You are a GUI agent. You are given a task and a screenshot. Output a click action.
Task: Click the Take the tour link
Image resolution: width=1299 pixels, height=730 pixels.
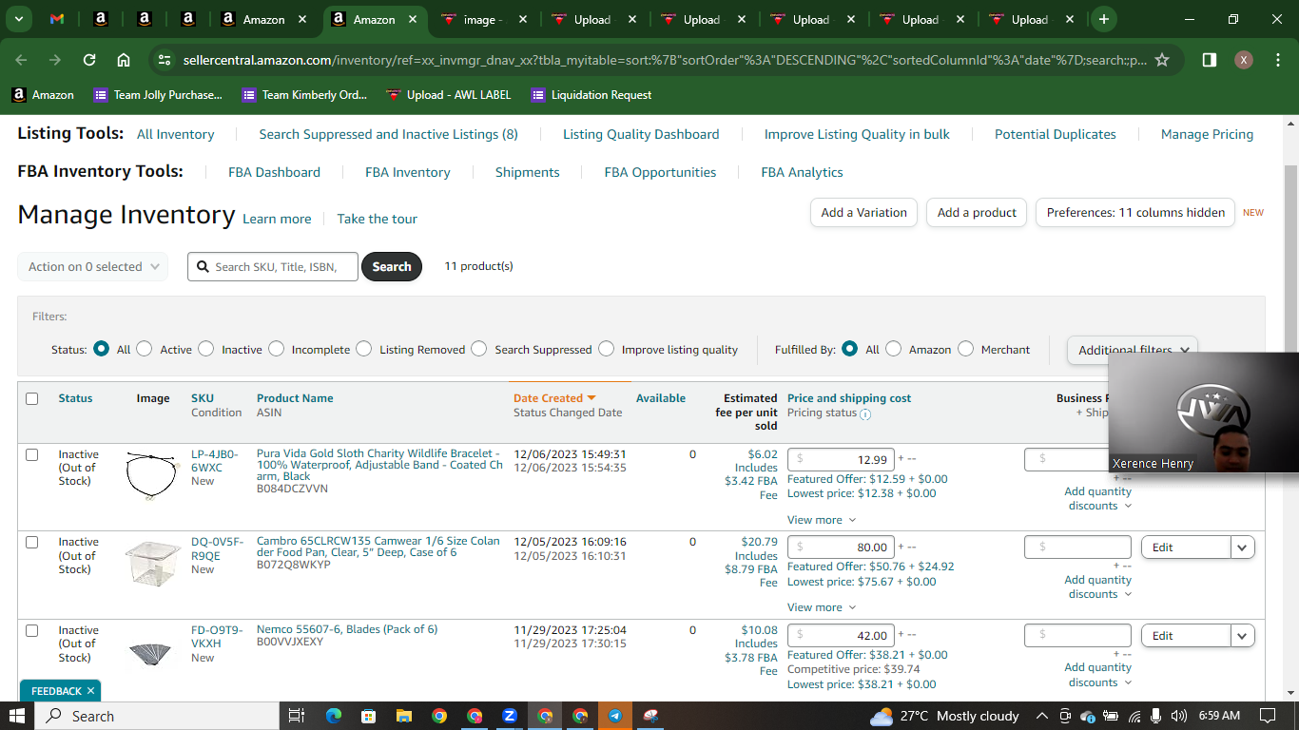pos(377,219)
